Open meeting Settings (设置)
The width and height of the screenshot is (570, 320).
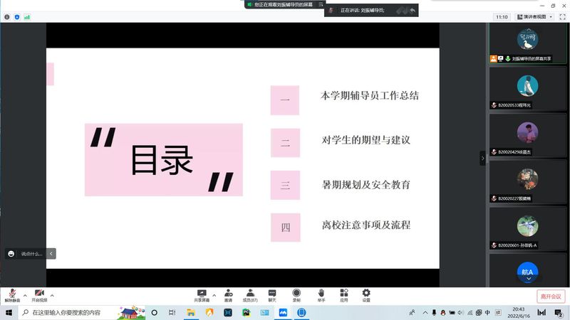pyautogui.click(x=366, y=294)
